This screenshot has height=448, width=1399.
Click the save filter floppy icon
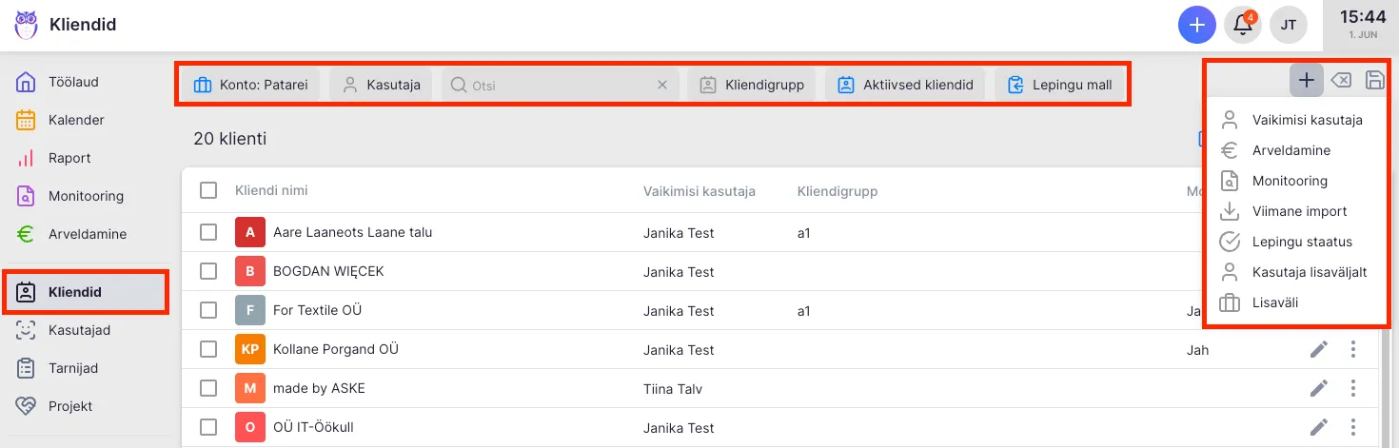point(1374,81)
